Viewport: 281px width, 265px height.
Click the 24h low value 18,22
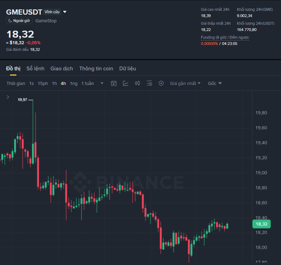206,30
